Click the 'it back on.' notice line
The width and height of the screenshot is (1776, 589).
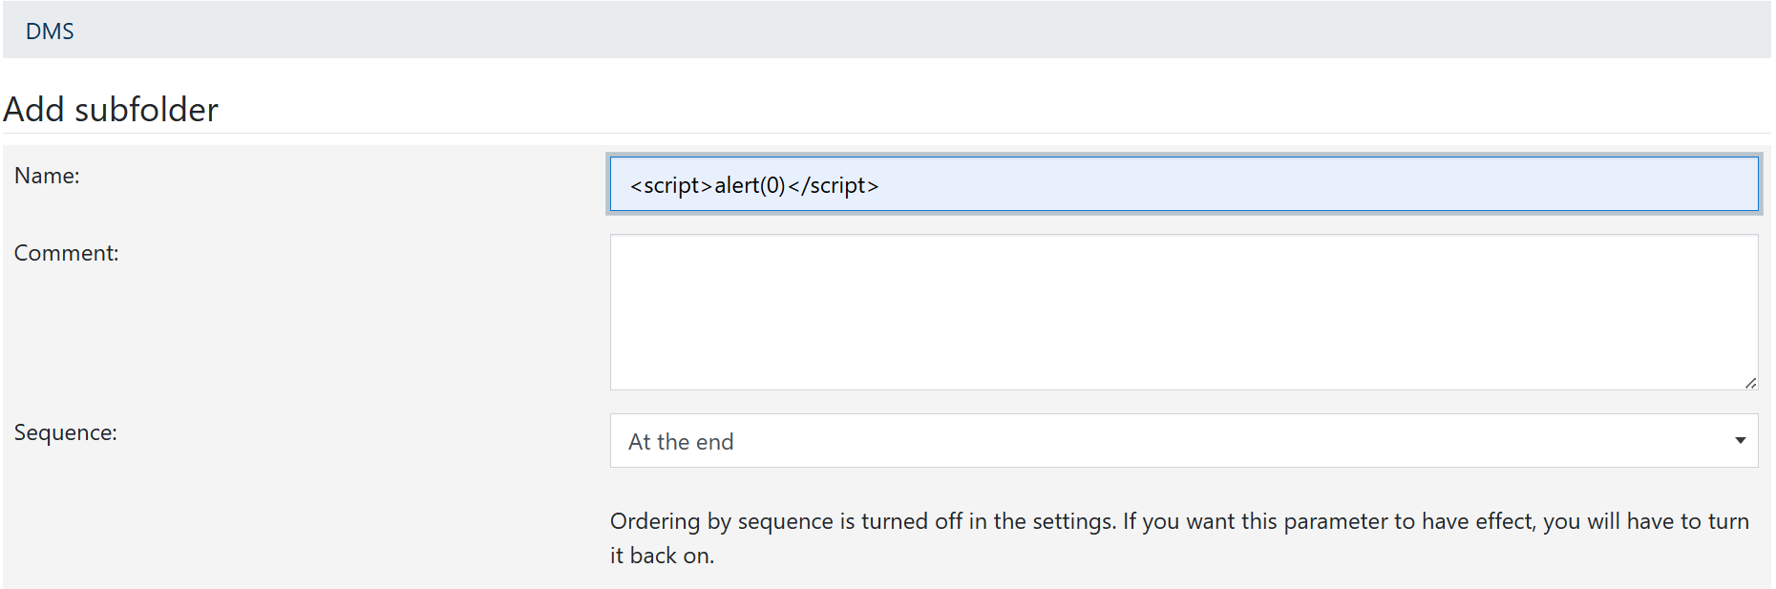[662, 556]
